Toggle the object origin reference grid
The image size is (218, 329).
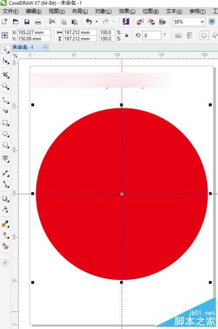(5, 35)
